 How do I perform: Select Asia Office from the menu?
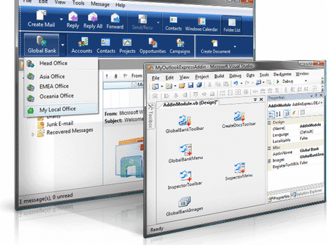pos(61,77)
